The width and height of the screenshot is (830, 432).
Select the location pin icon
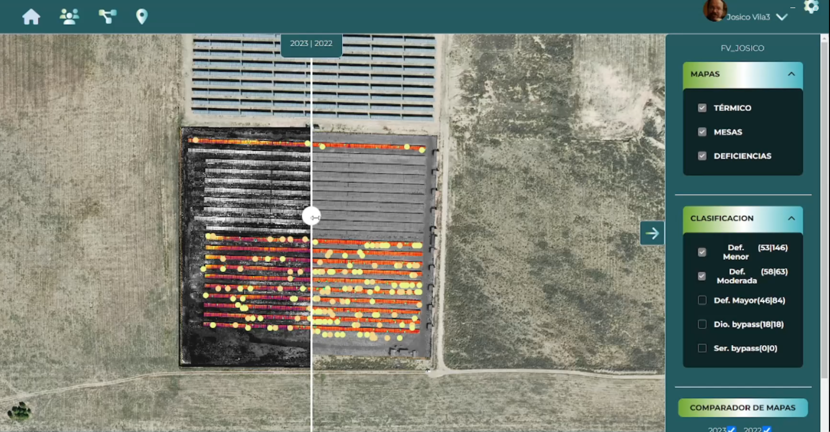pos(142,17)
